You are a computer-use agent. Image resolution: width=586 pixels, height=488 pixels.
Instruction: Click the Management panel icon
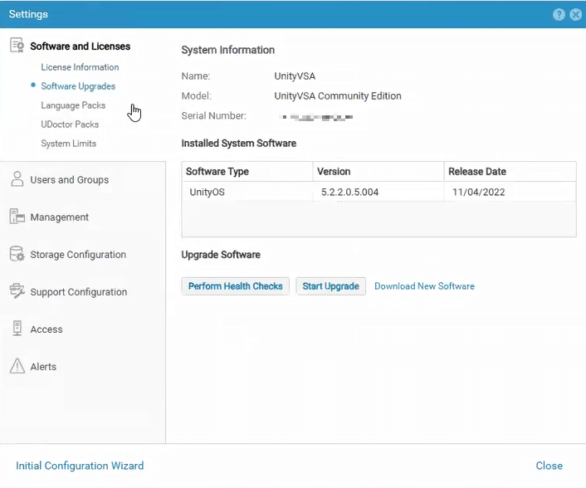point(17,217)
